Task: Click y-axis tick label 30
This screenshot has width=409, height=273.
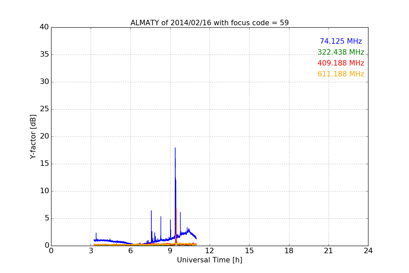Action: [44, 82]
